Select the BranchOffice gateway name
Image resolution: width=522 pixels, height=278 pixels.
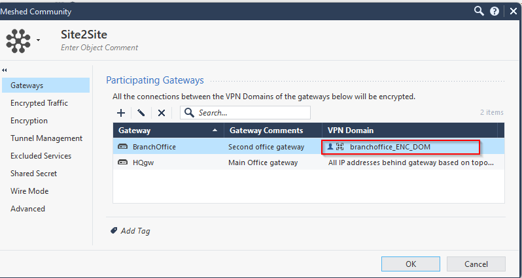(154, 147)
